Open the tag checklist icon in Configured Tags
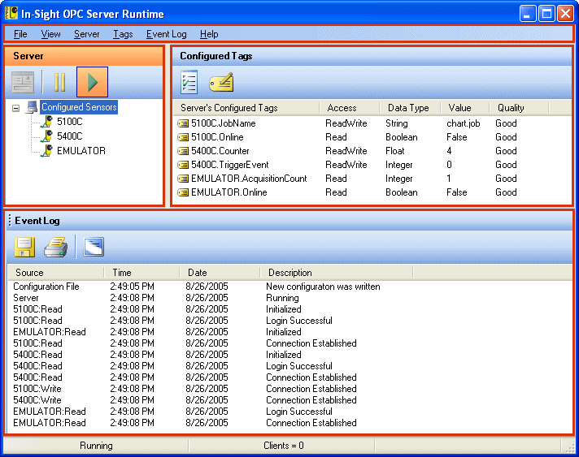Viewport: 579px width, 457px height. click(189, 82)
